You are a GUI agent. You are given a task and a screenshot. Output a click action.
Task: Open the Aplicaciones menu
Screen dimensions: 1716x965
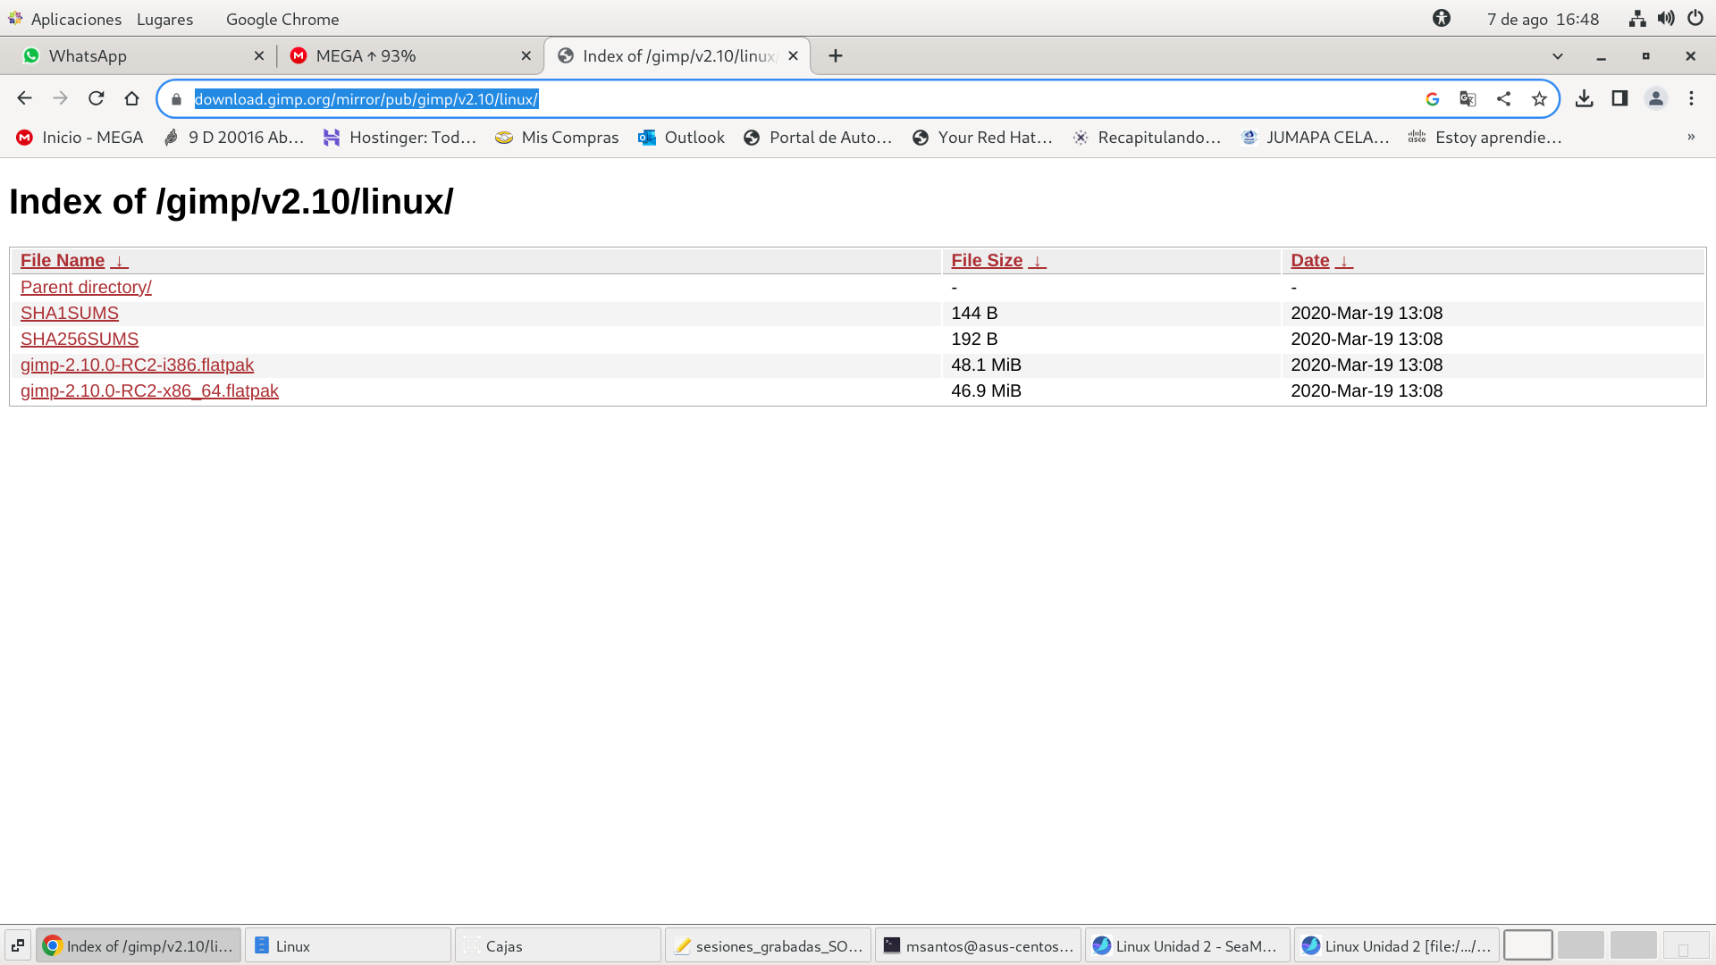(75, 19)
